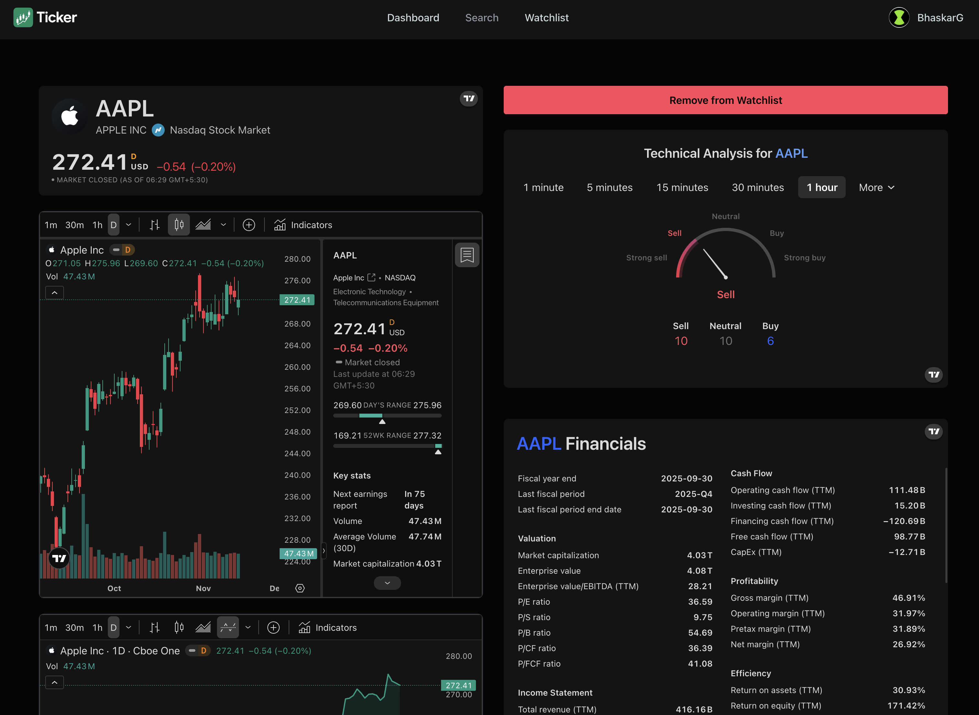Image resolution: width=979 pixels, height=715 pixels.
Task: Select 1 minute technical analysis tab
Action: point(543,187)
